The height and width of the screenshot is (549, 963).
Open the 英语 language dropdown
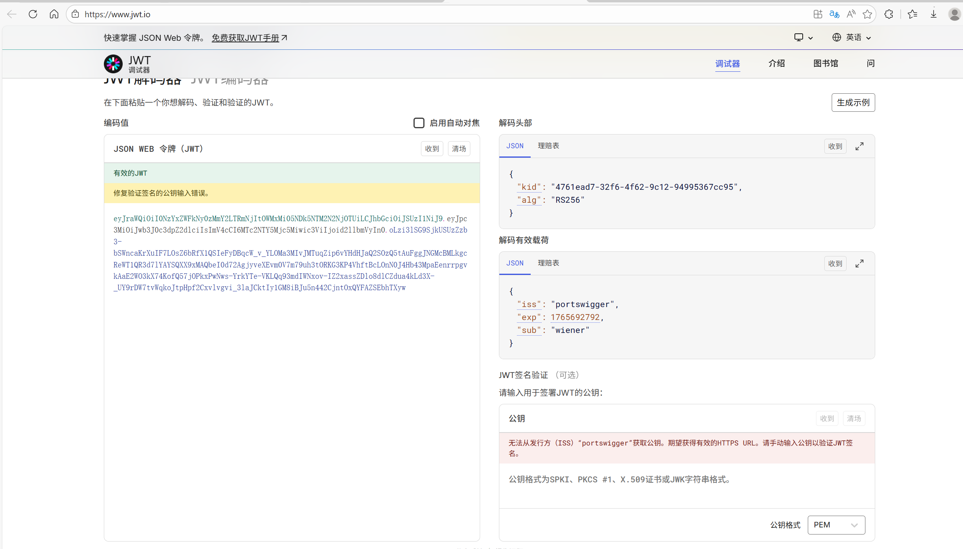[852, 38]
